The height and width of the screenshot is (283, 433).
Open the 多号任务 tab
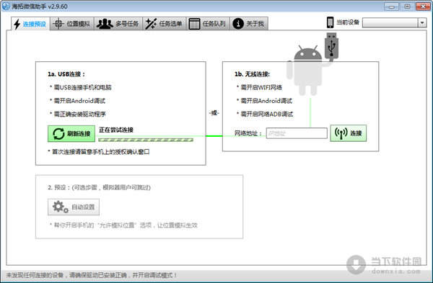click(x=118, y=24)
